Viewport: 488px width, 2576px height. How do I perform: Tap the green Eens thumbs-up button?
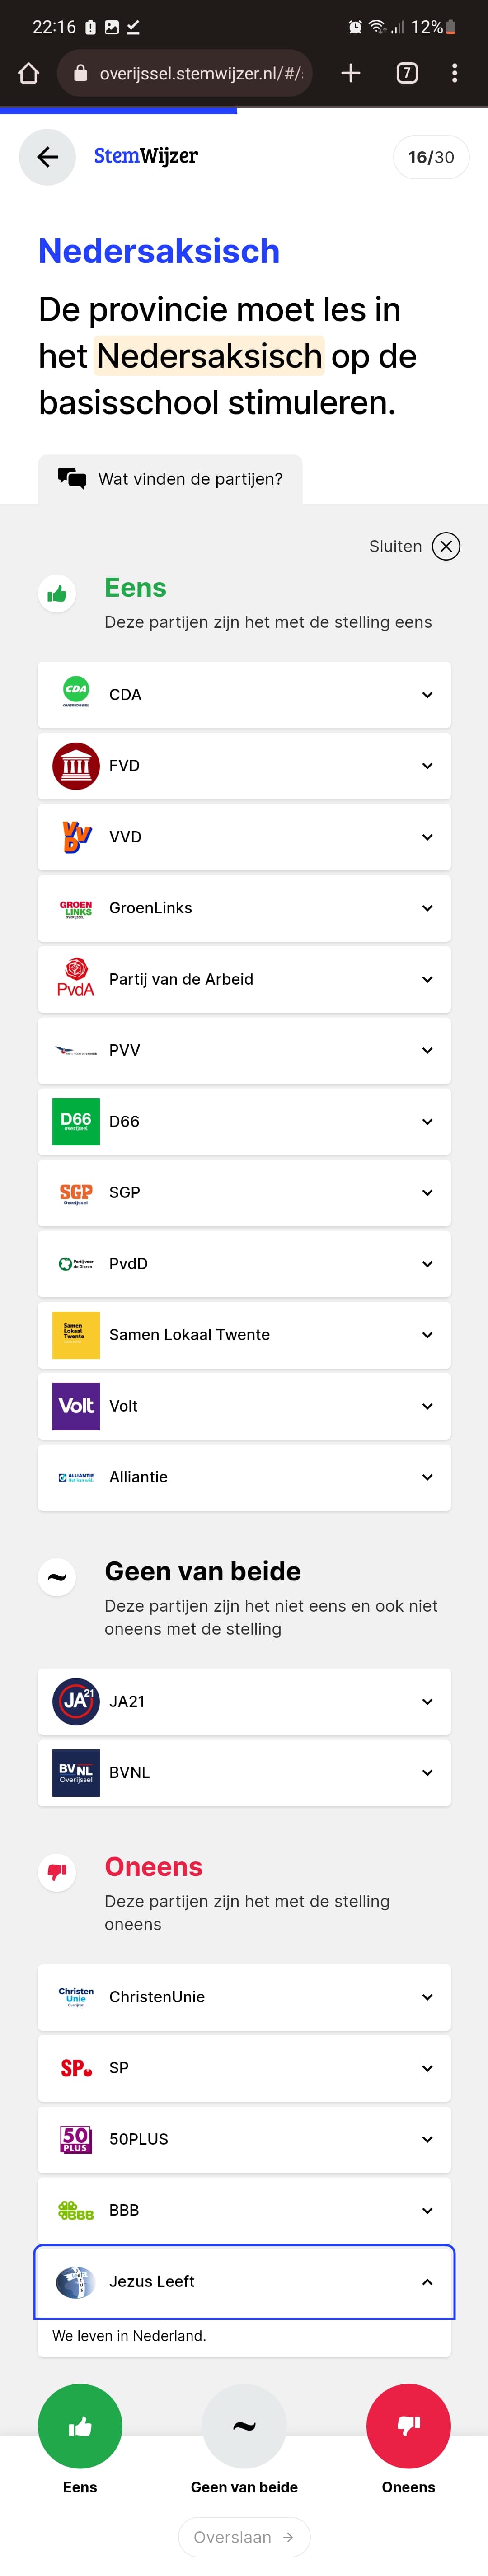(x=80, y=2425)
